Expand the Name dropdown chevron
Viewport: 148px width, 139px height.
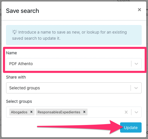coord(136,64)
